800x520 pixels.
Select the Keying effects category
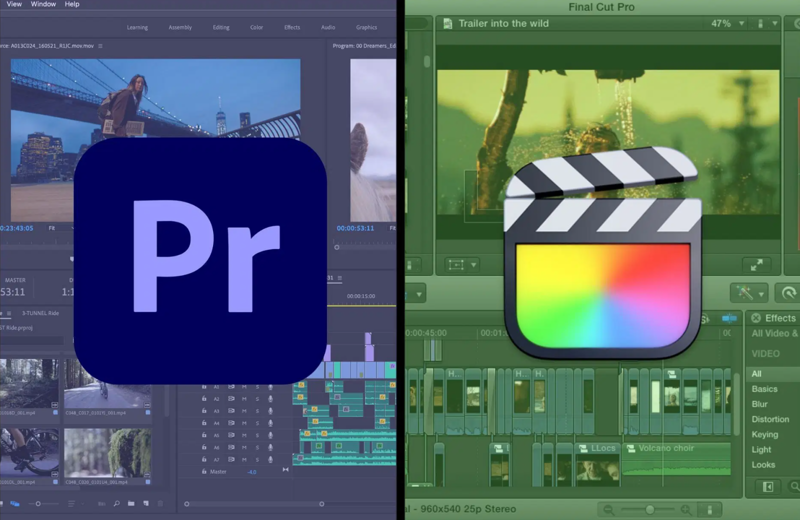click(765, 434)
